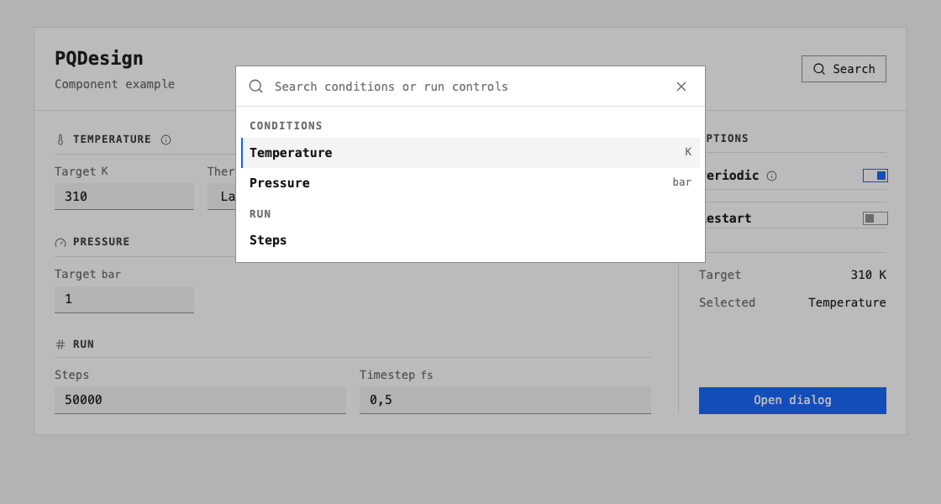Click the CONDITIONS group heading

coord(286,125)
